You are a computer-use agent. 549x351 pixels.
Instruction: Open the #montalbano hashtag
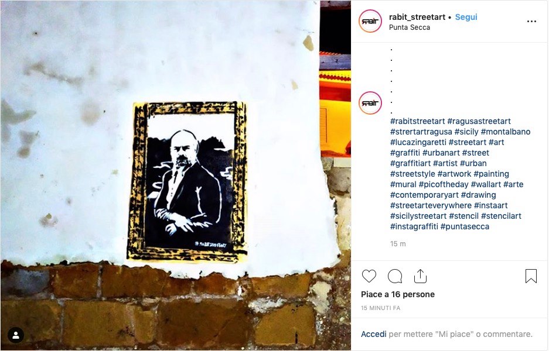(506, 132)
